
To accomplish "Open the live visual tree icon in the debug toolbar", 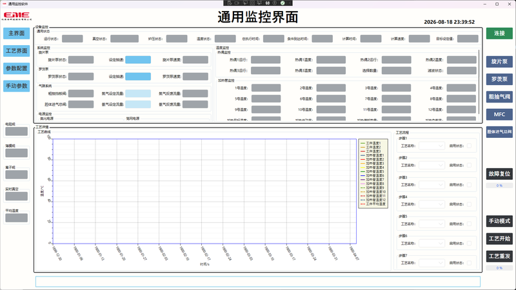I will click(230, 3).
